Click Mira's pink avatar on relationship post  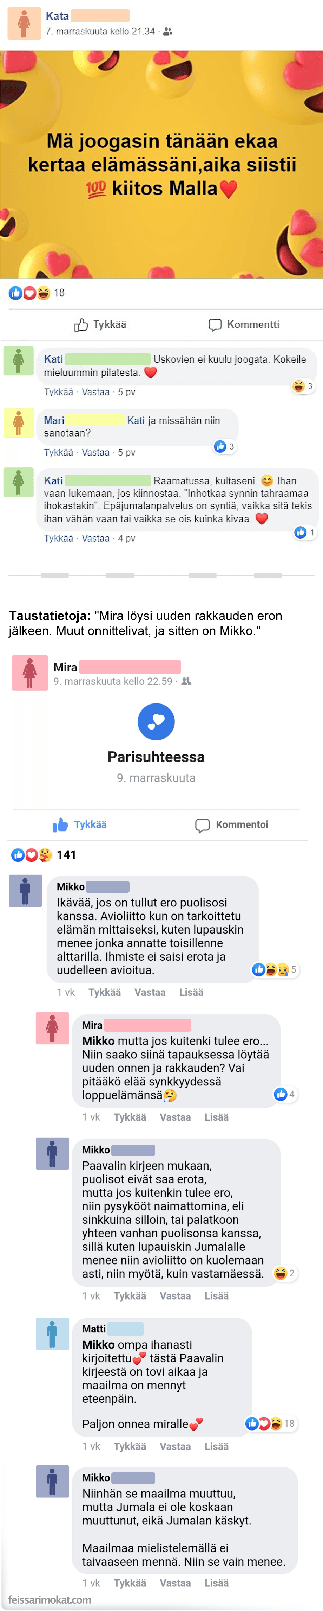[x=29, y=673]
